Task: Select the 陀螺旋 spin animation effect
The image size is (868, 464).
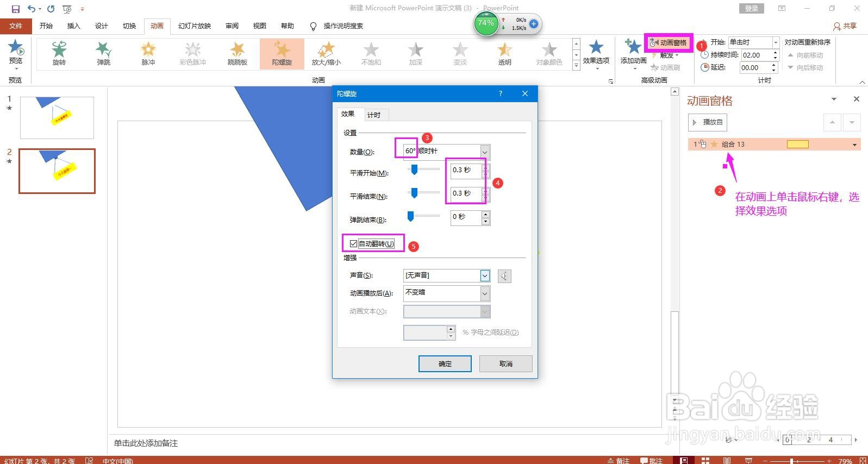Action: tap(282, 53)
